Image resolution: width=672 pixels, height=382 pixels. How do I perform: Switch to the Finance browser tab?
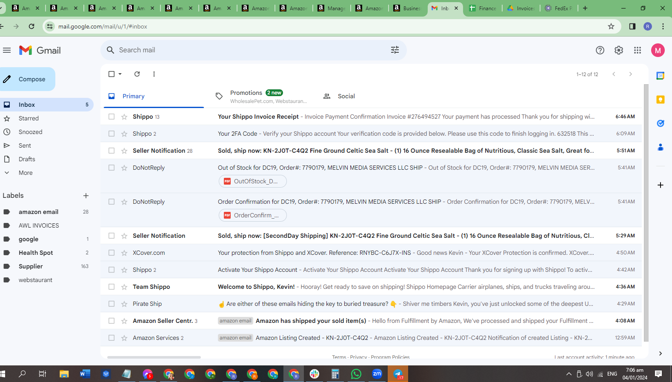(x=483, y=8)
